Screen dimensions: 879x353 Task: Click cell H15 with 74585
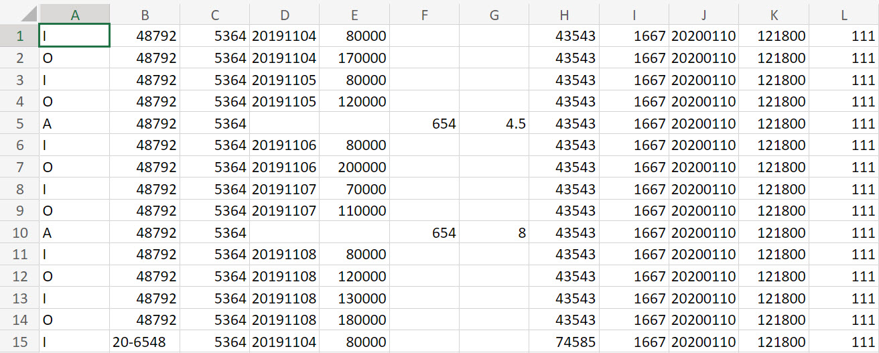(564, 341)
